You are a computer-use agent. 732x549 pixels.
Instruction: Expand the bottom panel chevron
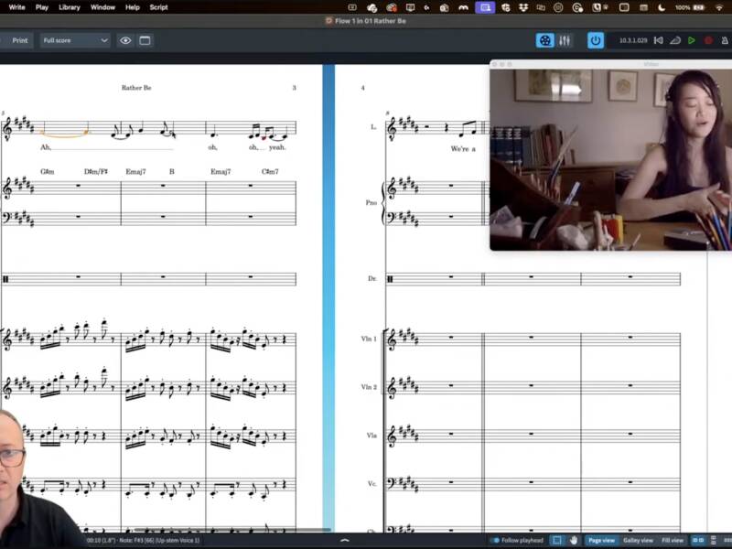point(344,541)
